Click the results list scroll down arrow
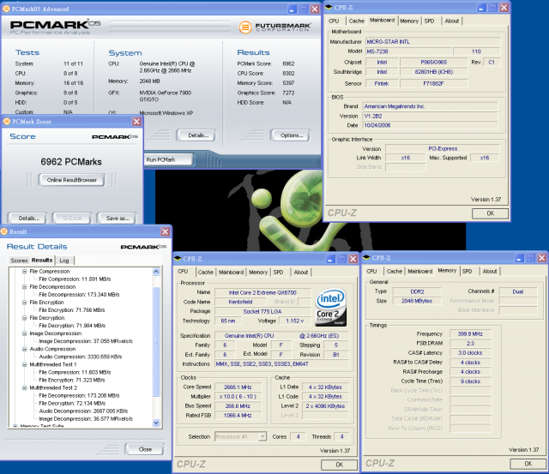 [x=156, y=423]
